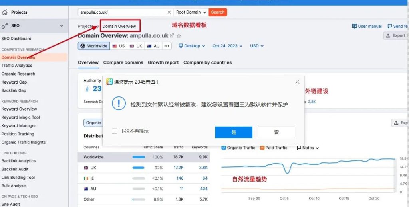
Task: Click the blue 是 button in dialog
Action: point(234,133)
